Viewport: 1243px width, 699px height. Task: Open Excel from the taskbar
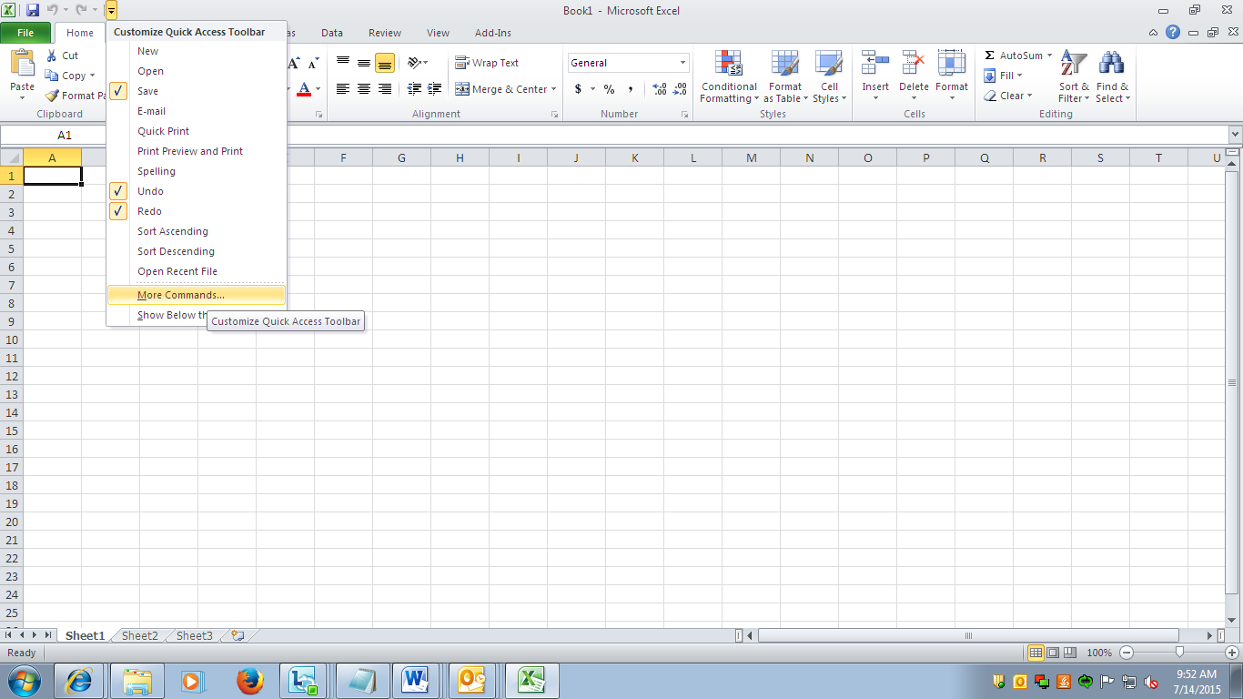coord(531,680)
